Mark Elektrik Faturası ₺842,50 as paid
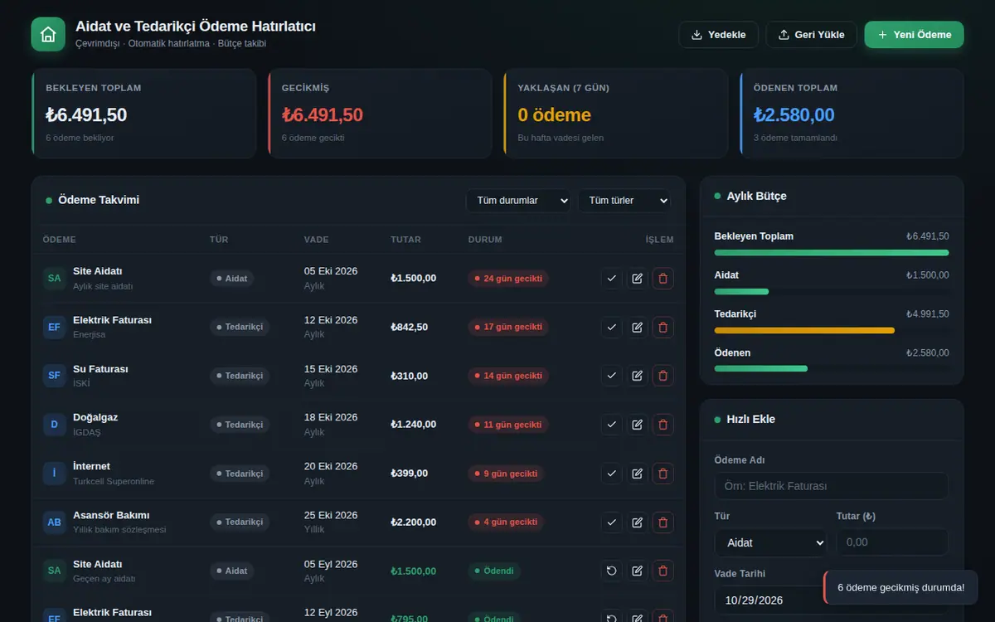995x622 pixels. click(x=611, y=328)
